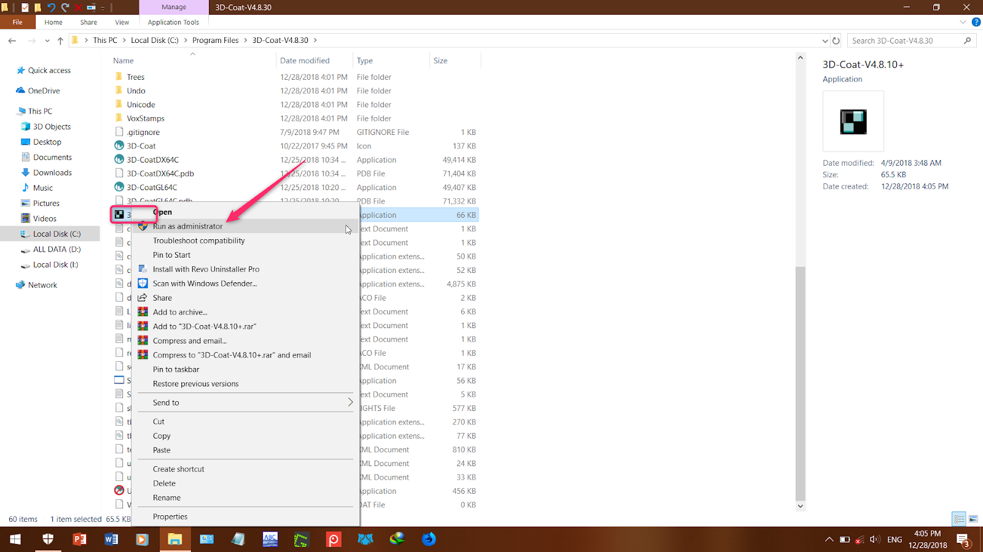Open PowerPoint from the taskbar
Image resolution: width=983 pixels, height=552 pixels.
[79, 539]
